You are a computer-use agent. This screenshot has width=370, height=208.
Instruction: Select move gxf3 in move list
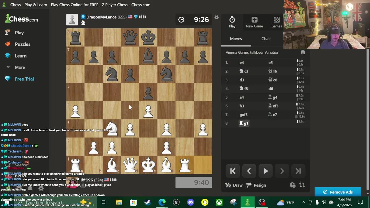coord(243,115)
